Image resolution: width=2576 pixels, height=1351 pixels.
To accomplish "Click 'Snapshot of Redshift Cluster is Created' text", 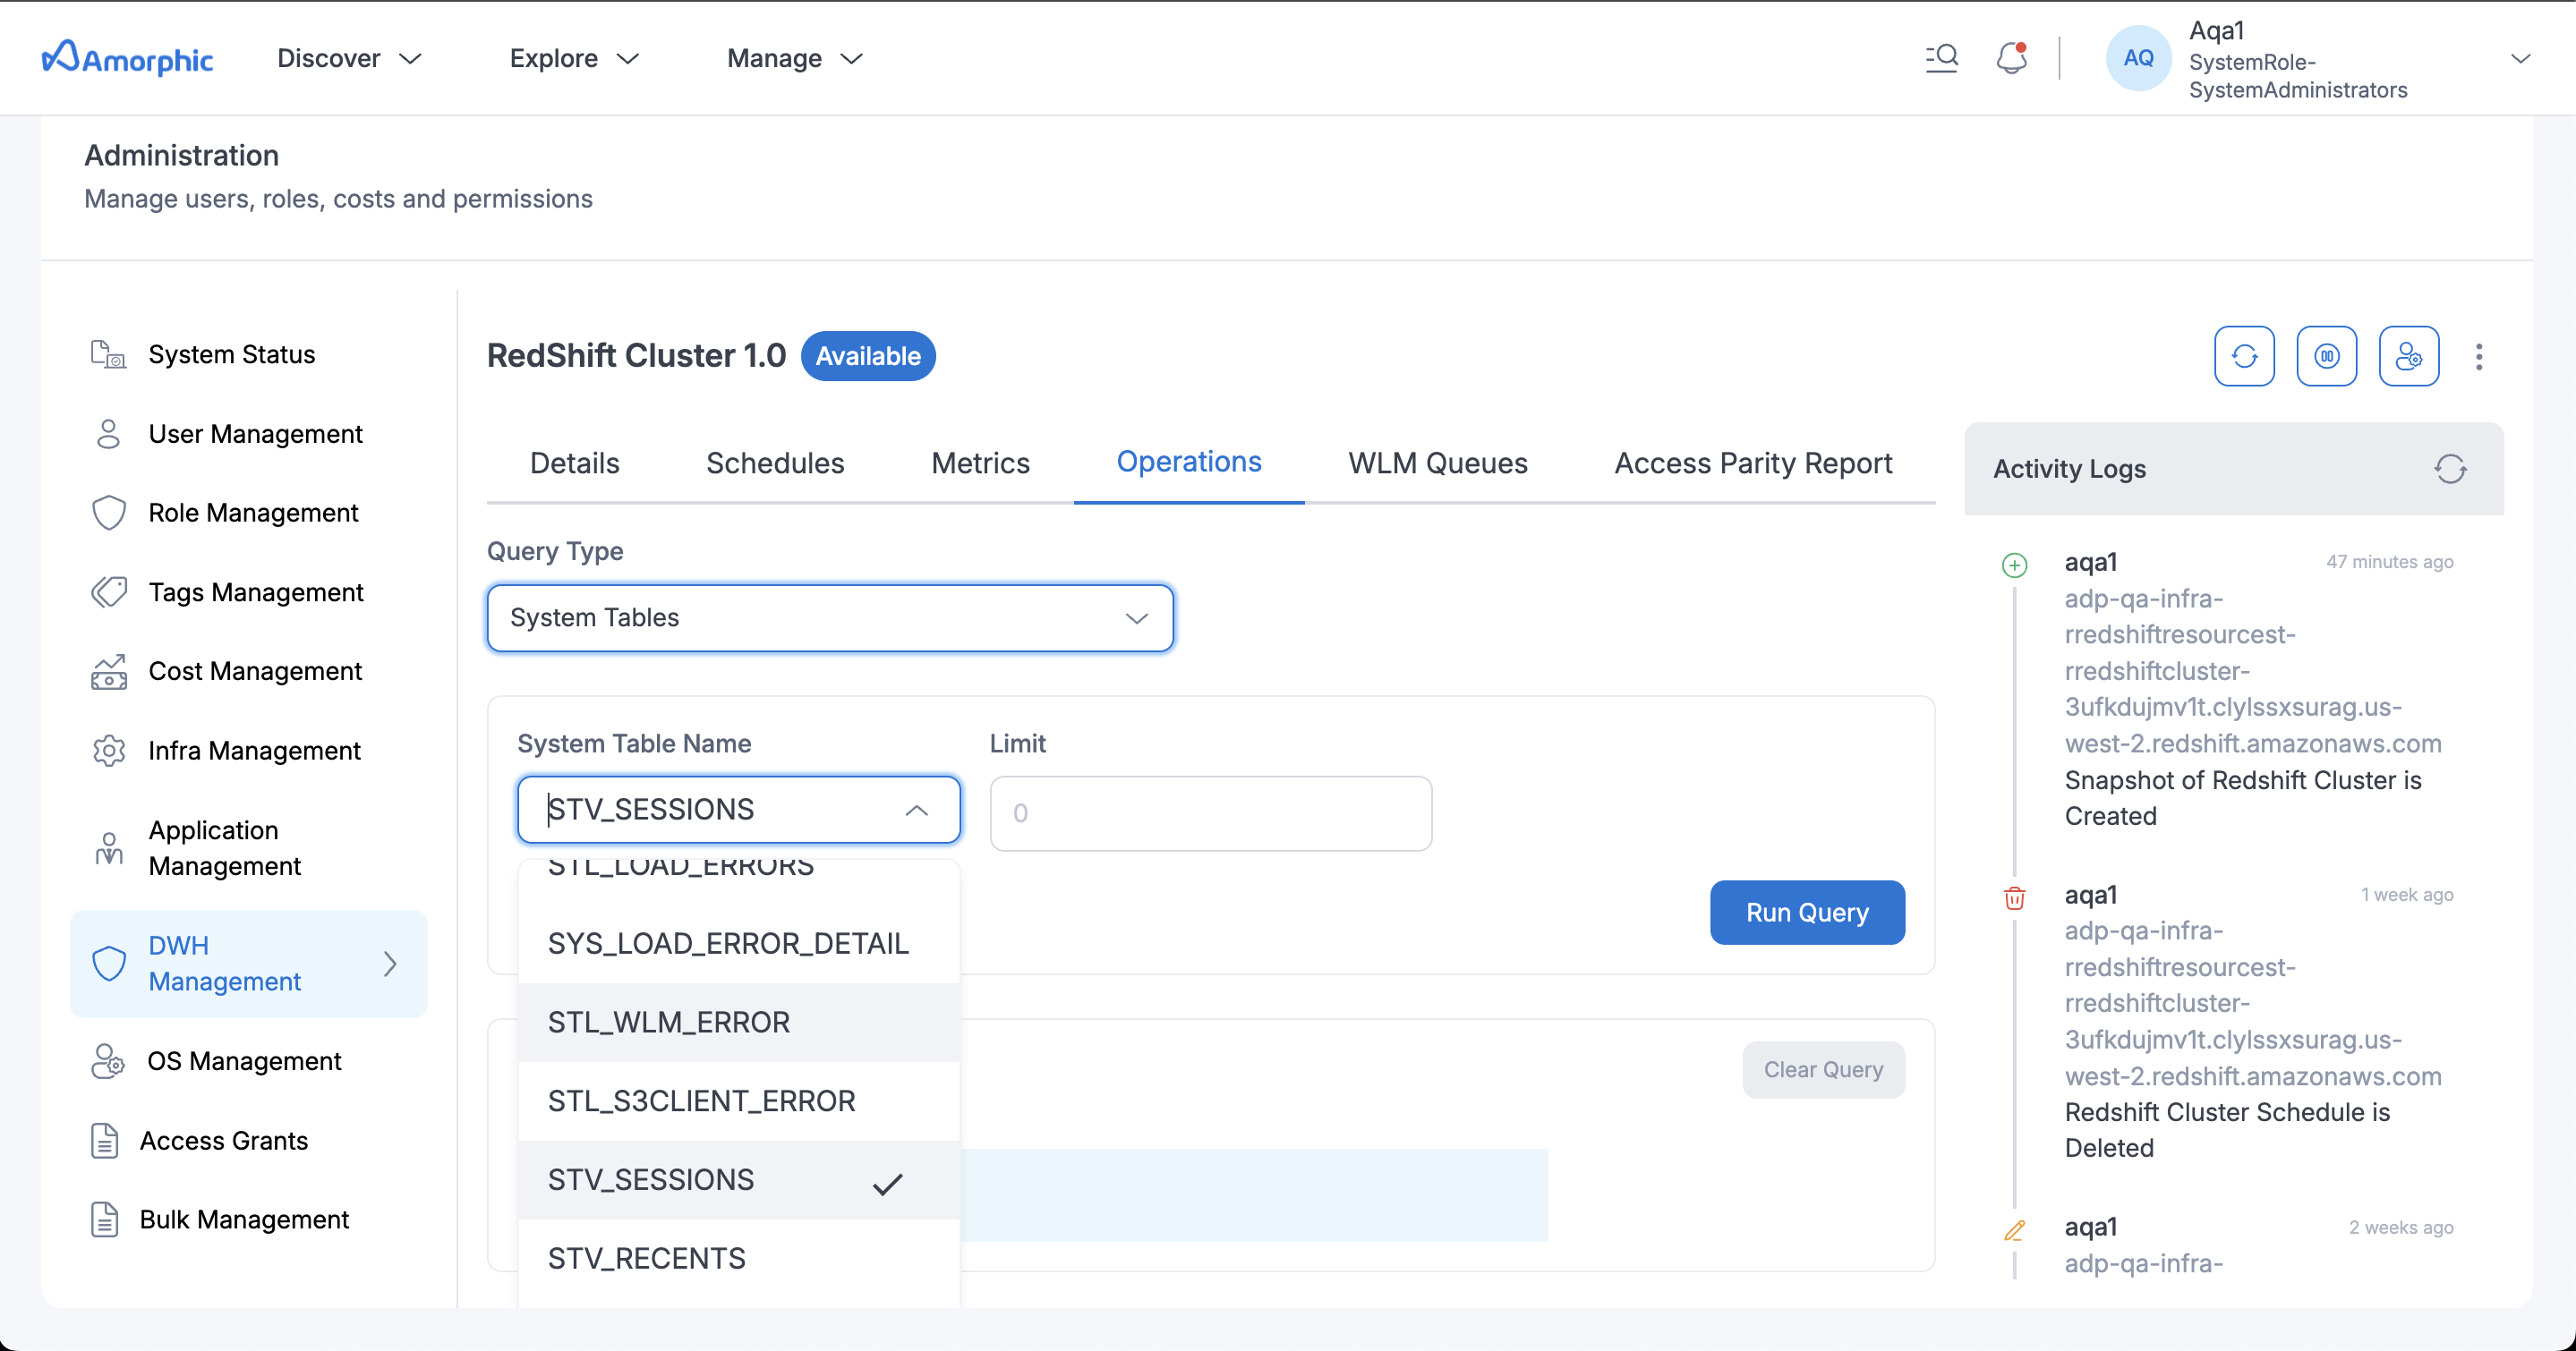I will coord(2243,797).
